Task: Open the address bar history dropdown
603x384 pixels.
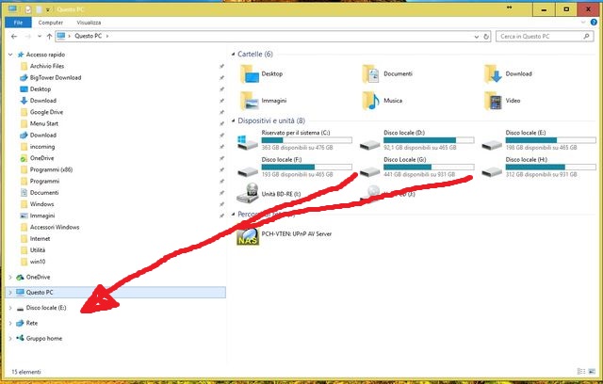Action: click(477, 37)
